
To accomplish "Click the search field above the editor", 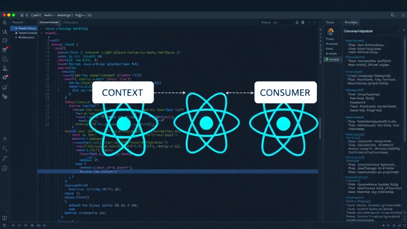I will click(x=276, y=23).
